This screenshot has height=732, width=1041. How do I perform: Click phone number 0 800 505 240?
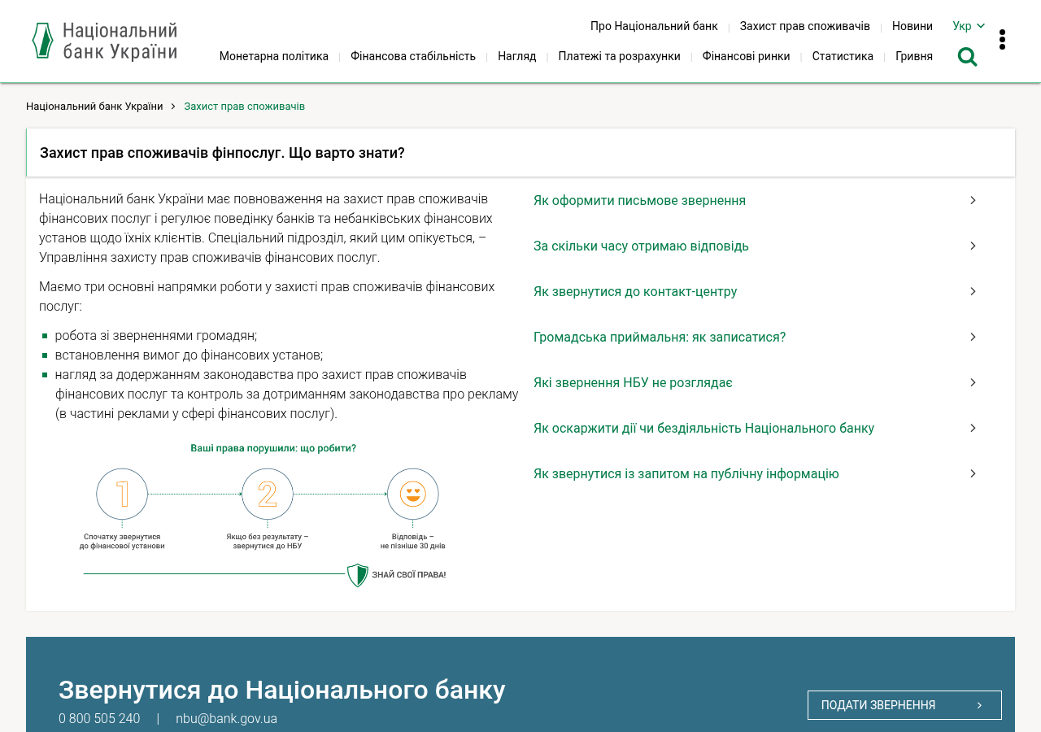tap(99, 719)
